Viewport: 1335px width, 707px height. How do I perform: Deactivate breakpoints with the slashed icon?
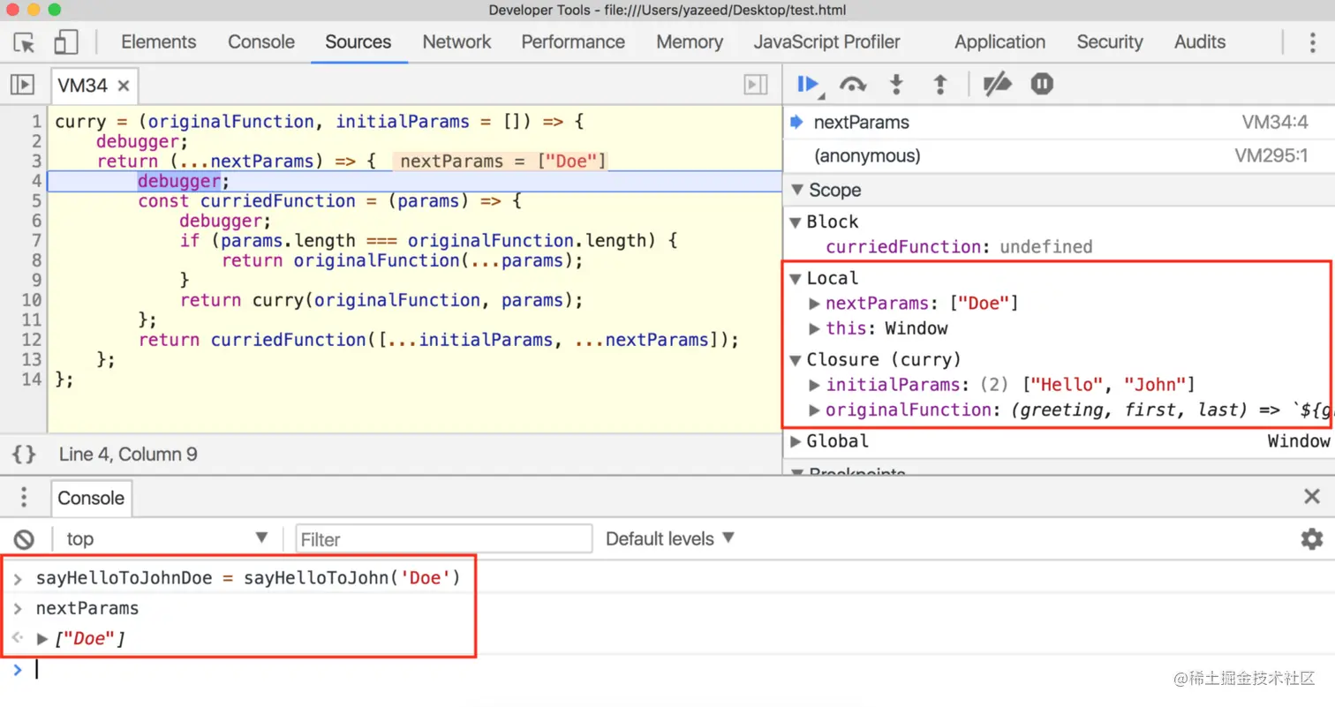997,85
